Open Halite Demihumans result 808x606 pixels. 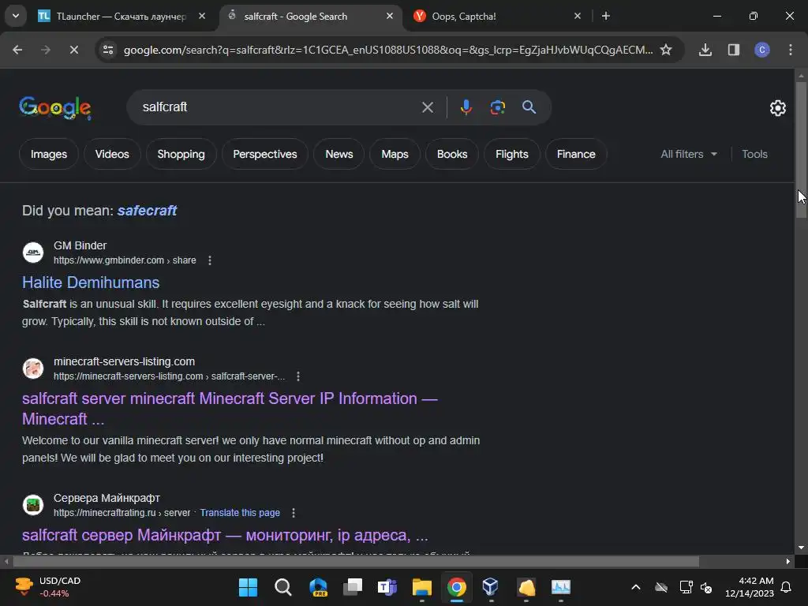point(91,282)
